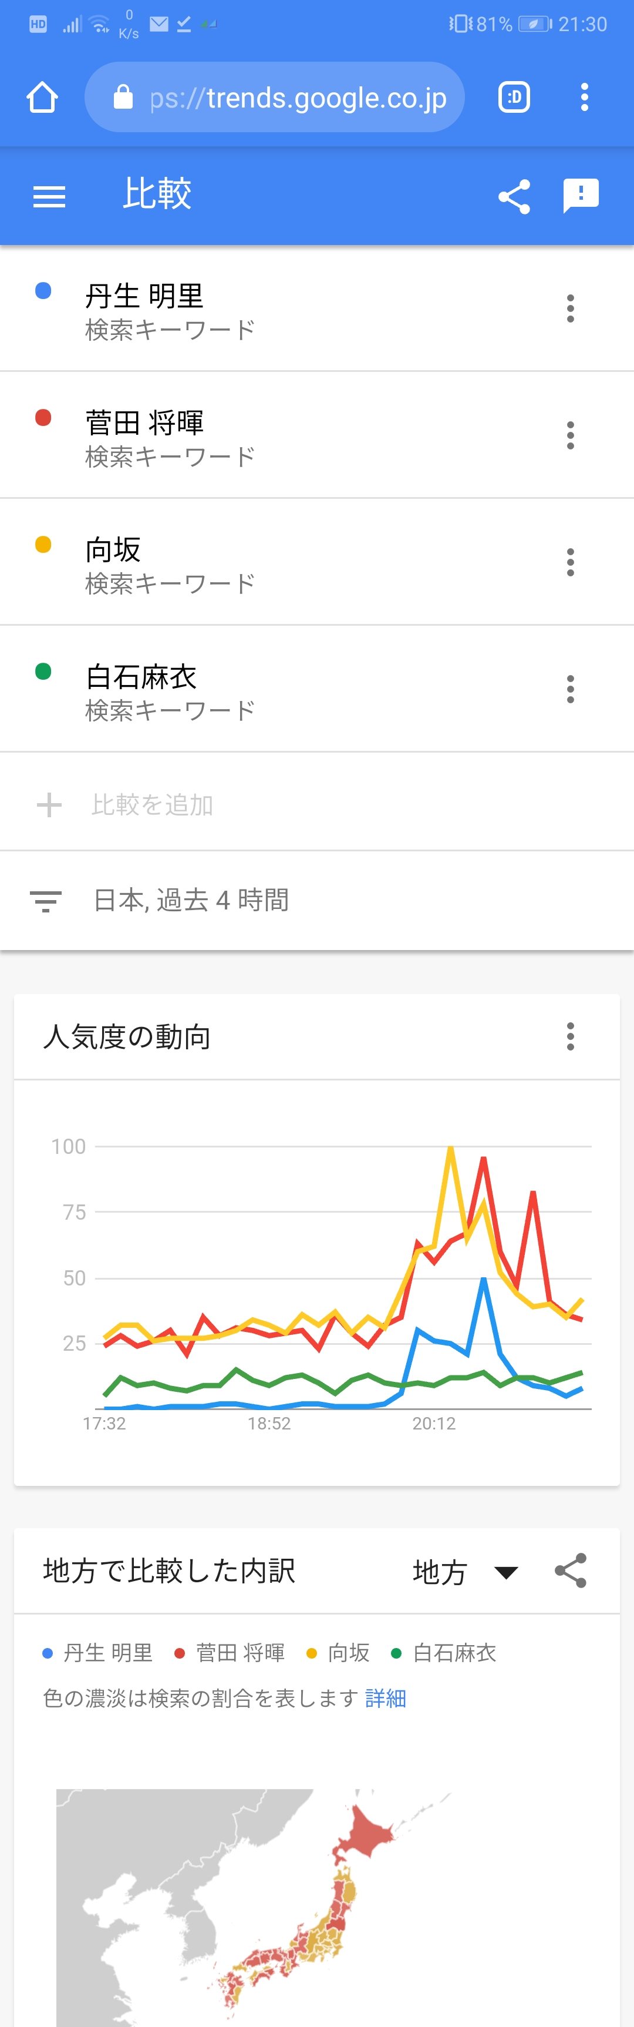The image size is (634, 2027).
Task: Tap the blue dot beside 丹生 明里
Action: pyautogui.click(x=43, y=291)
